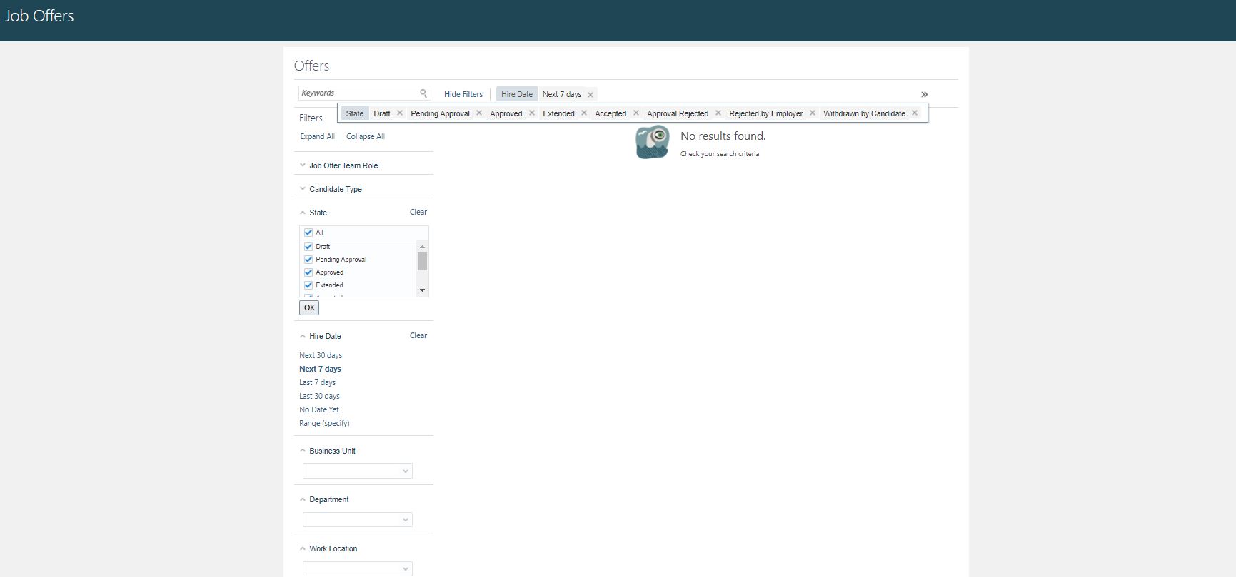Screen dimensions: 1236x577
Task: Clear the State filter
Action: 418,212
